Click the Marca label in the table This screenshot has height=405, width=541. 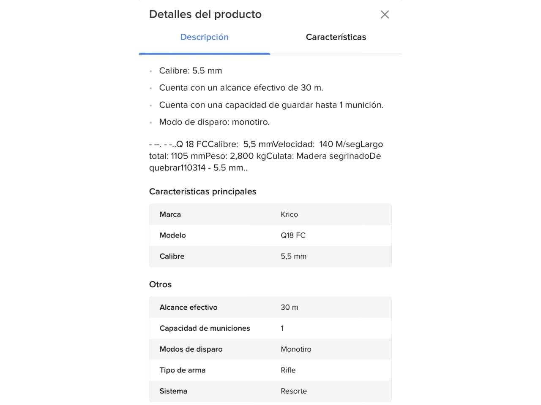click(x=170, y=214)
